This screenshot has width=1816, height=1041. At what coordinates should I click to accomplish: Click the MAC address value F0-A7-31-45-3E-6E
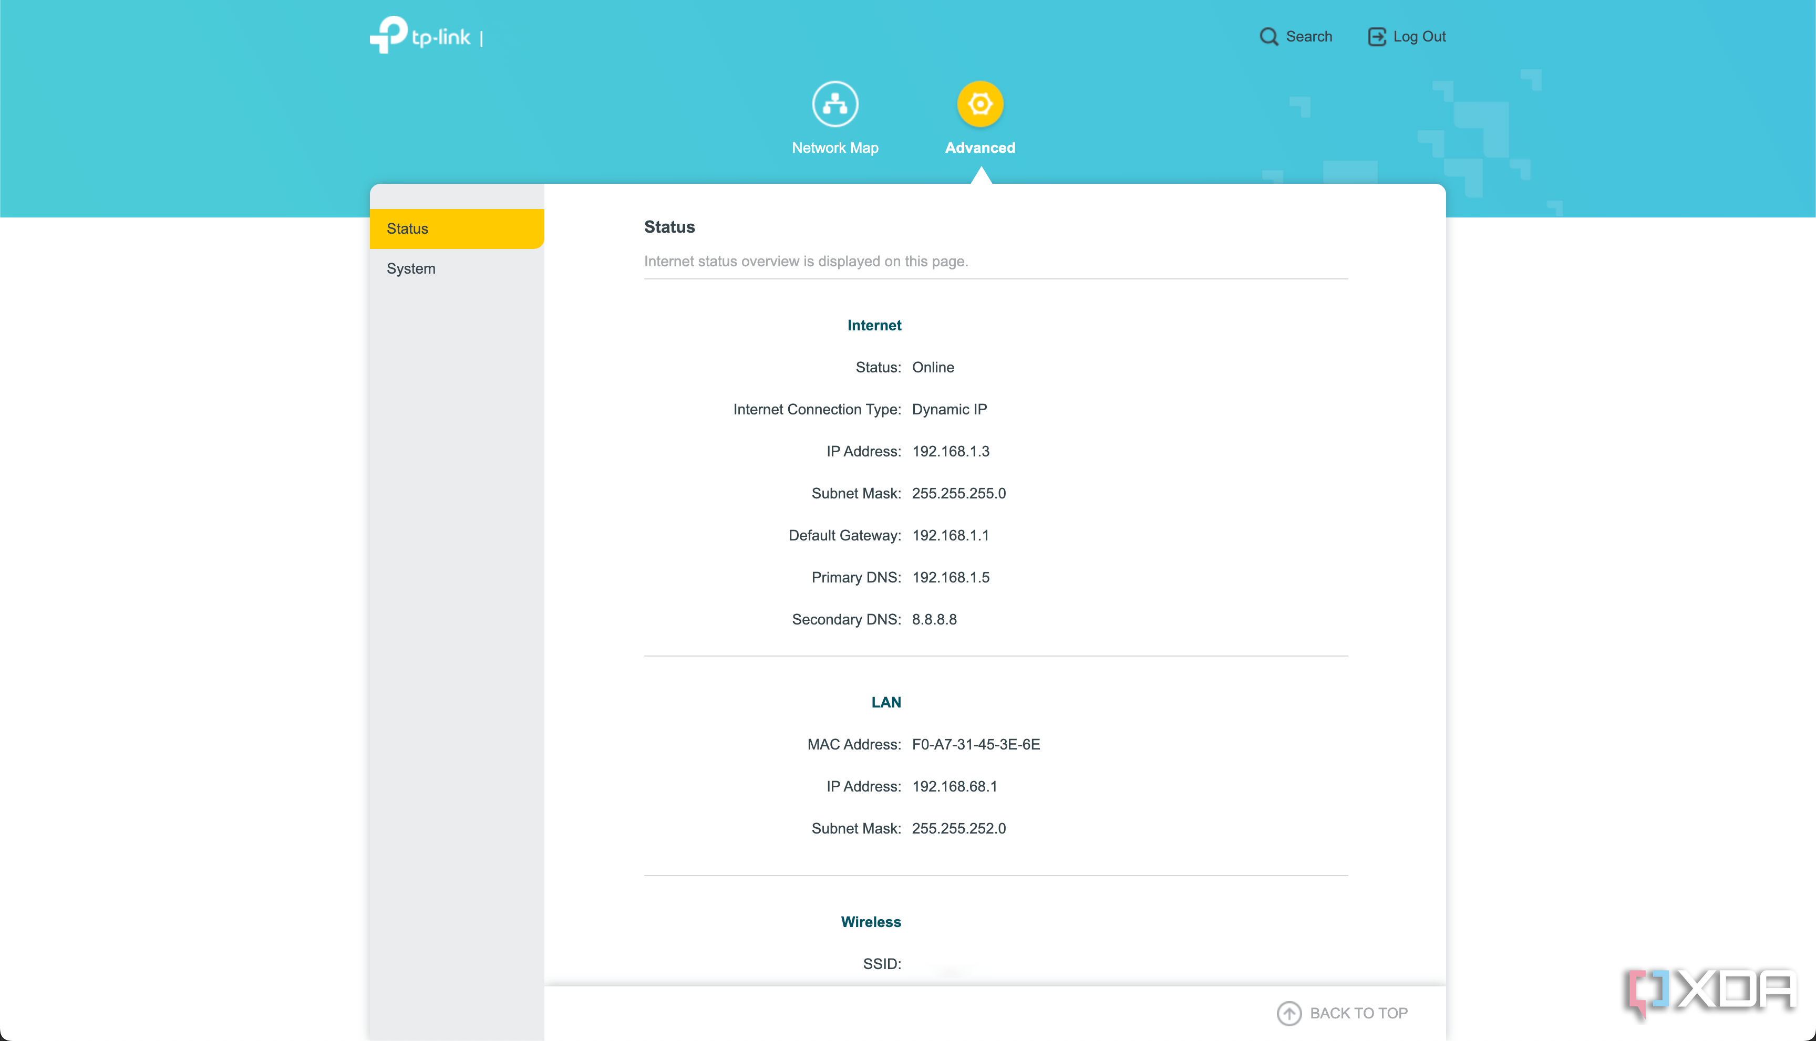pyautogui.click(x=976, y=744)
